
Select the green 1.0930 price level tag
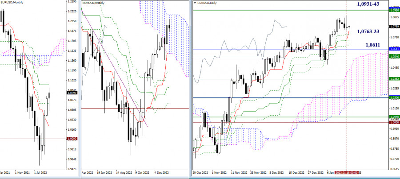[393, 10]
